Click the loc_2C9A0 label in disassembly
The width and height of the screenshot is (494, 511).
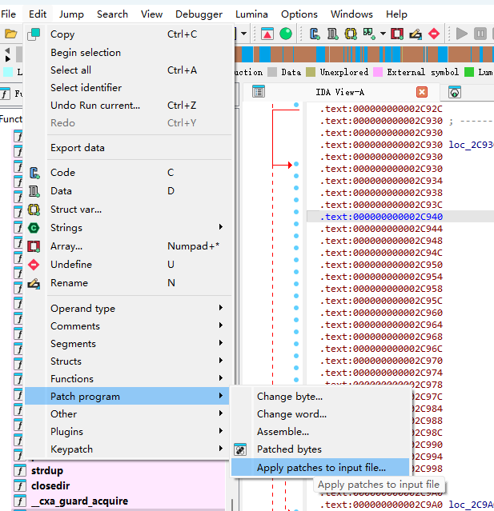click(471, 505)
